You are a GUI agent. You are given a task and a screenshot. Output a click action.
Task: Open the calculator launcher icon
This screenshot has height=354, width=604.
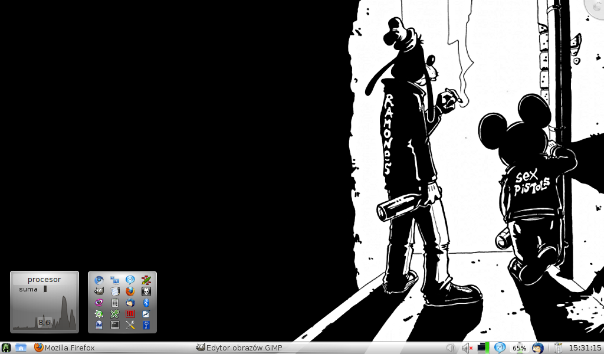(x=115, y=303)
